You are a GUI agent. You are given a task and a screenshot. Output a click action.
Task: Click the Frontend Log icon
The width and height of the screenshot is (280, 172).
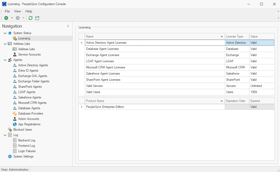point(15,145)
